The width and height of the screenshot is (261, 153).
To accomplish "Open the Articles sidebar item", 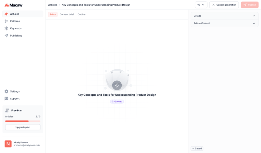I will coord(23,14).
